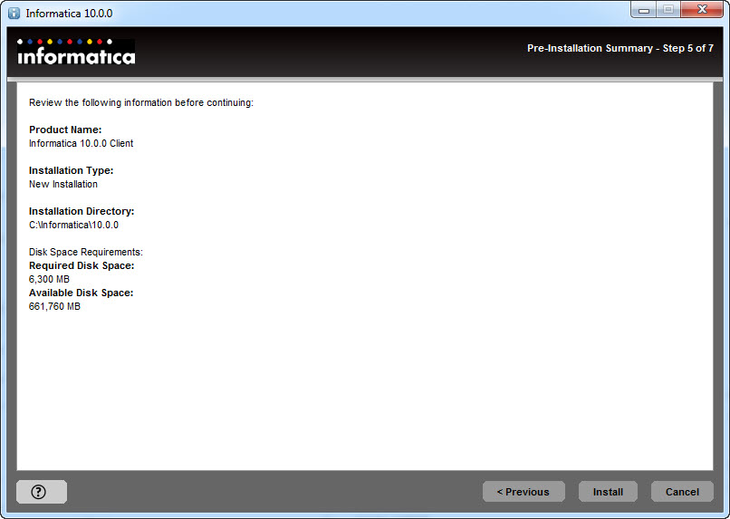Click the 'Required Disk Space:' label
This screenshot has width=730, height=519.
82,265
